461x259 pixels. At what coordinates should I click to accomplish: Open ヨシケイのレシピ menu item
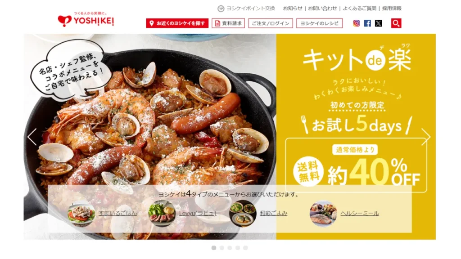[x=319, y=23]
